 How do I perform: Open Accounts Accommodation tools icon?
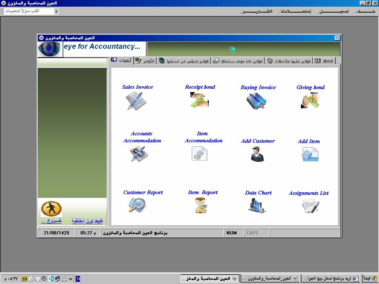[x=139, y=154]
